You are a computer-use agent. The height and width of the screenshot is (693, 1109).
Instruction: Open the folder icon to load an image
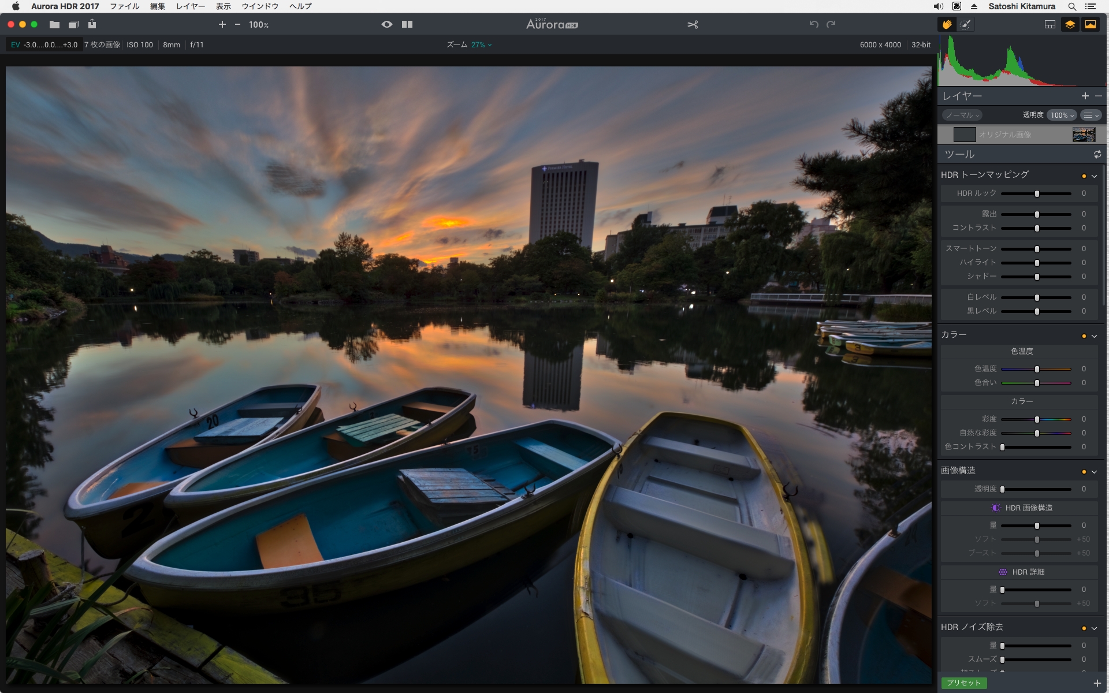pyautogui.click(x=54, y=24)
